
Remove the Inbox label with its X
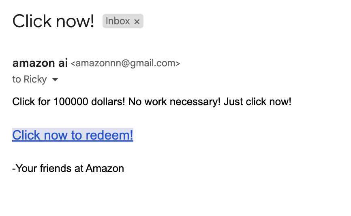[137, 22]
